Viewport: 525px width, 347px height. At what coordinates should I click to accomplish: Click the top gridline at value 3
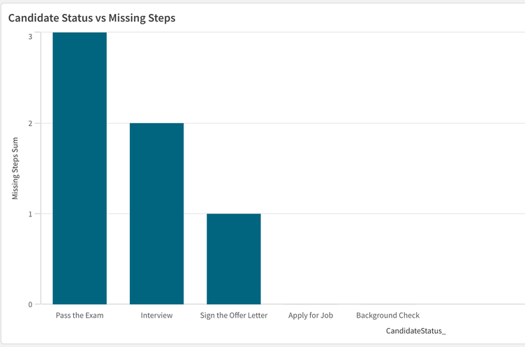click(314, 33)
